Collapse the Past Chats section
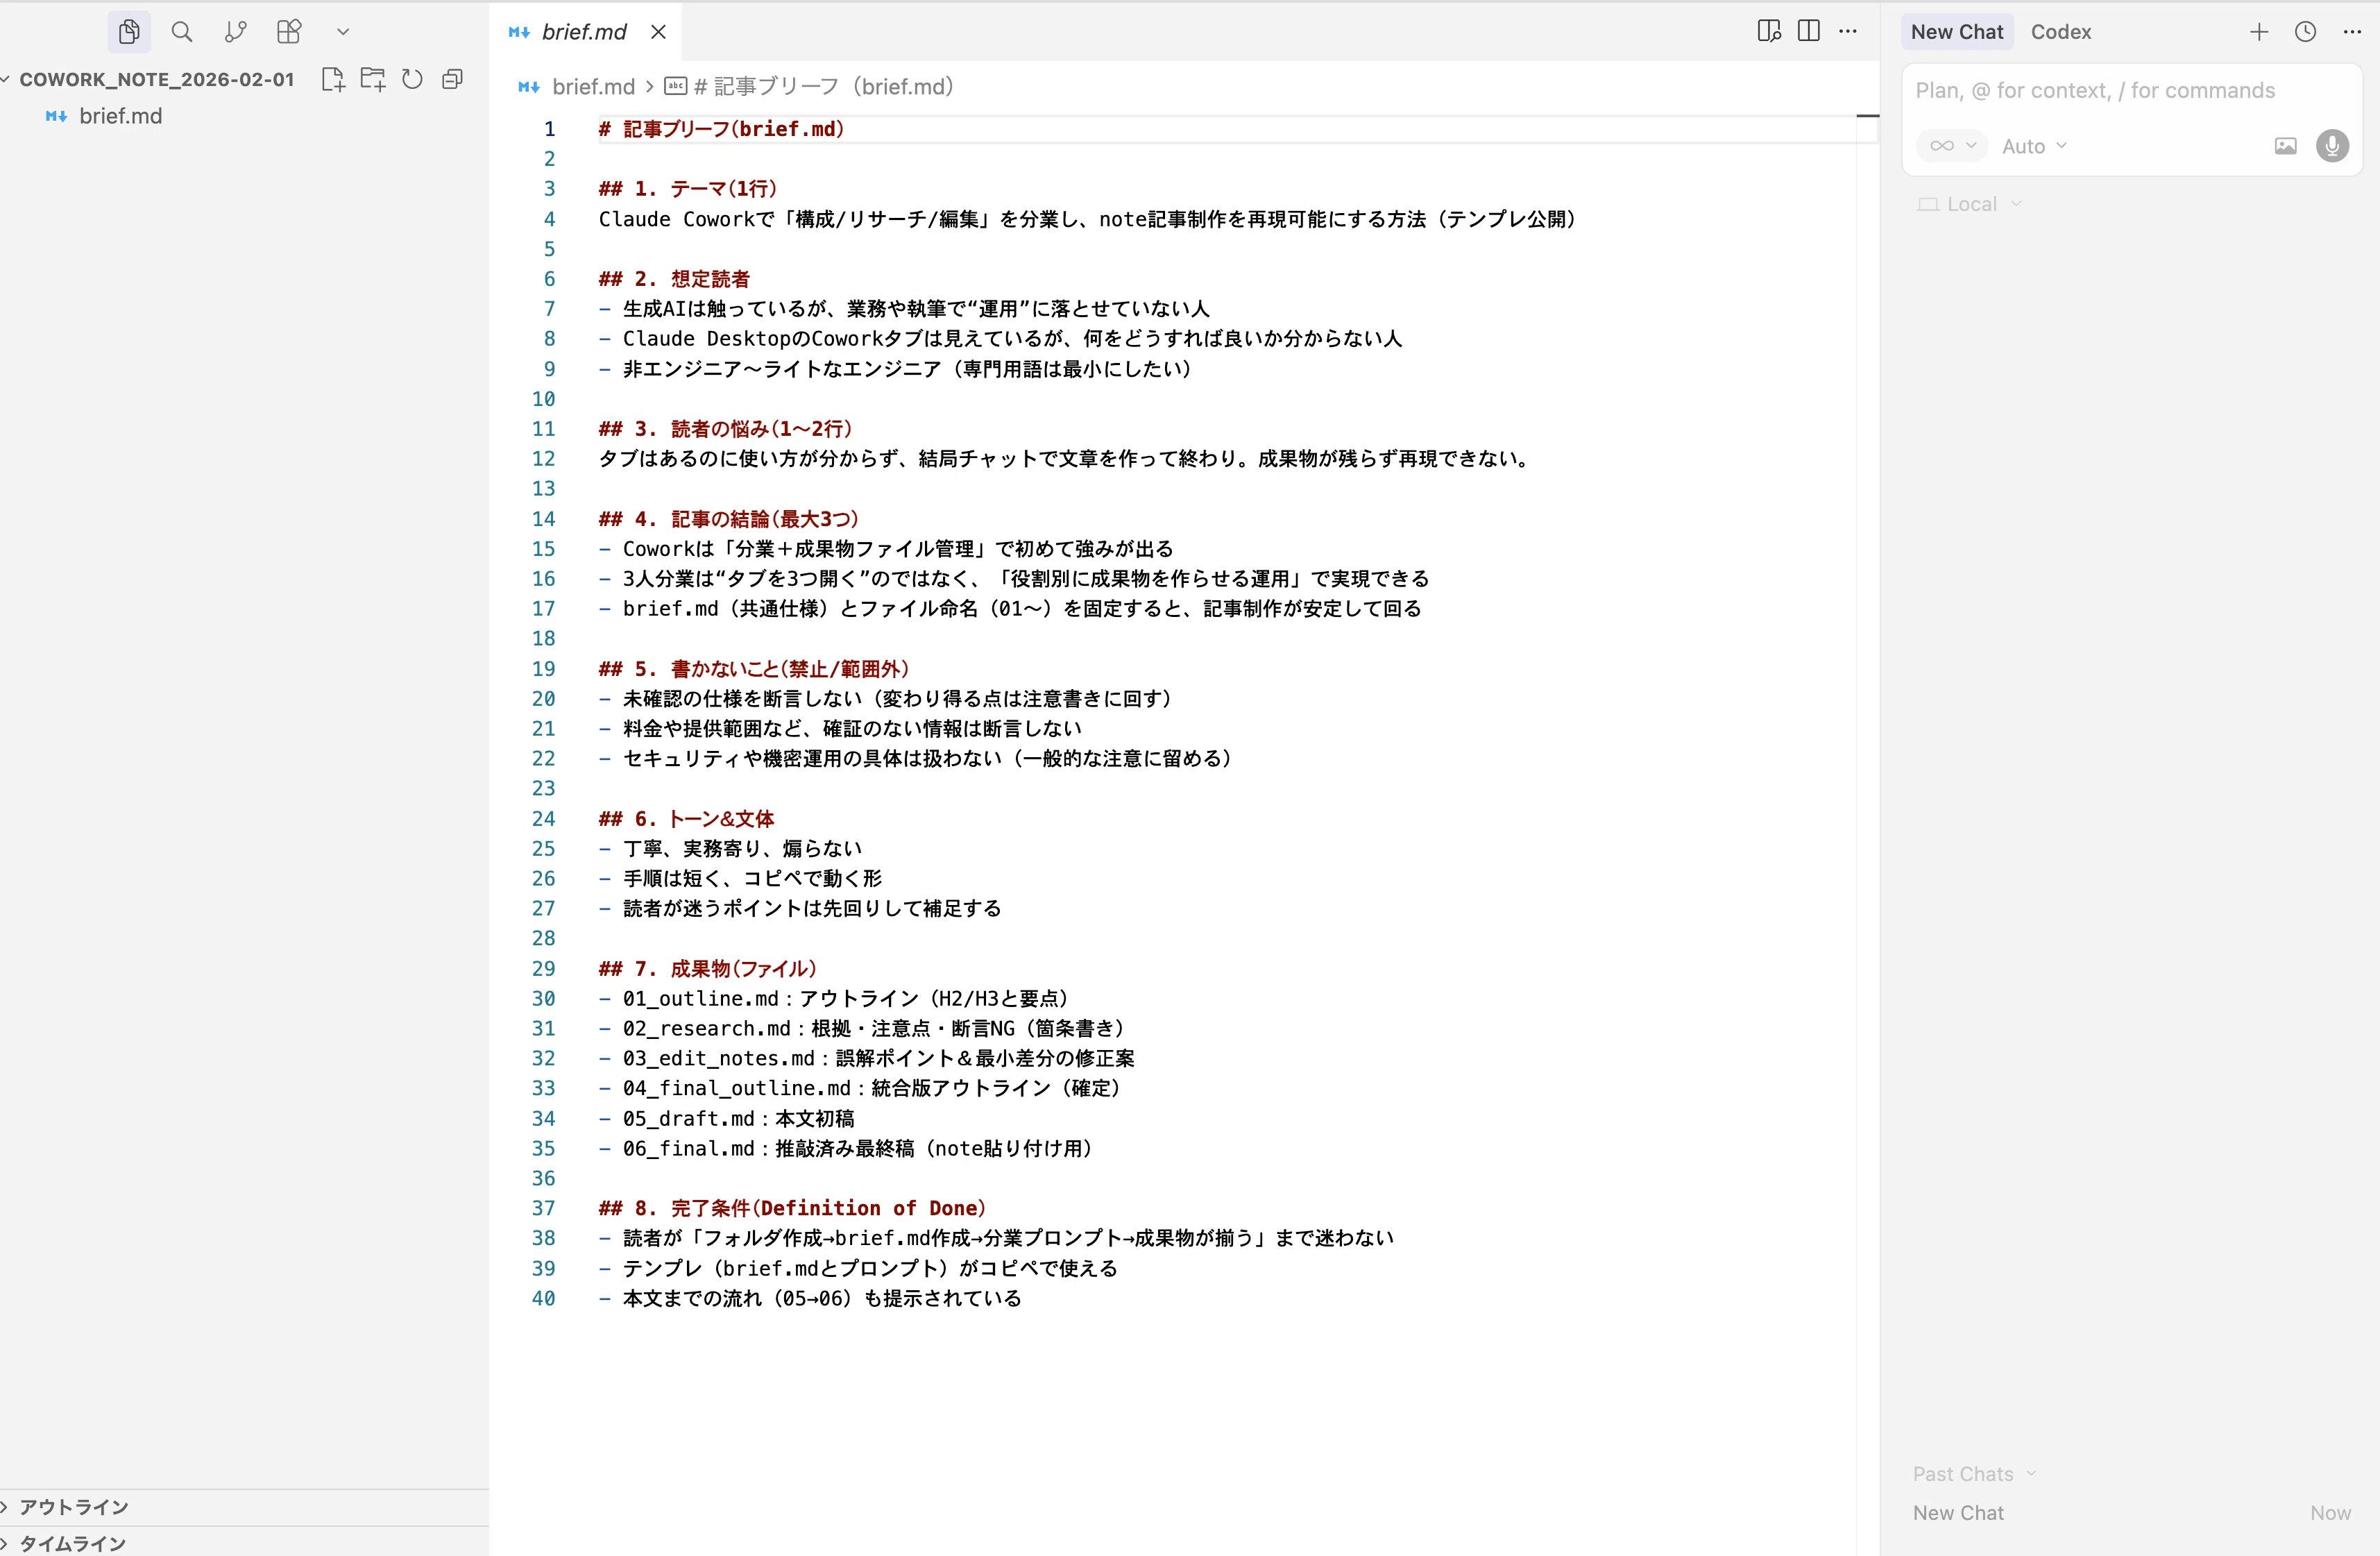The height and width of the screenshot is (1556, 2380). (x=1974, y=1474)
